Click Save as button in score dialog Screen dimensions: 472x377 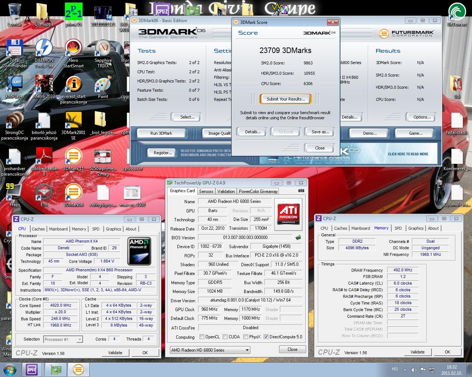click(x=320, y=132)
